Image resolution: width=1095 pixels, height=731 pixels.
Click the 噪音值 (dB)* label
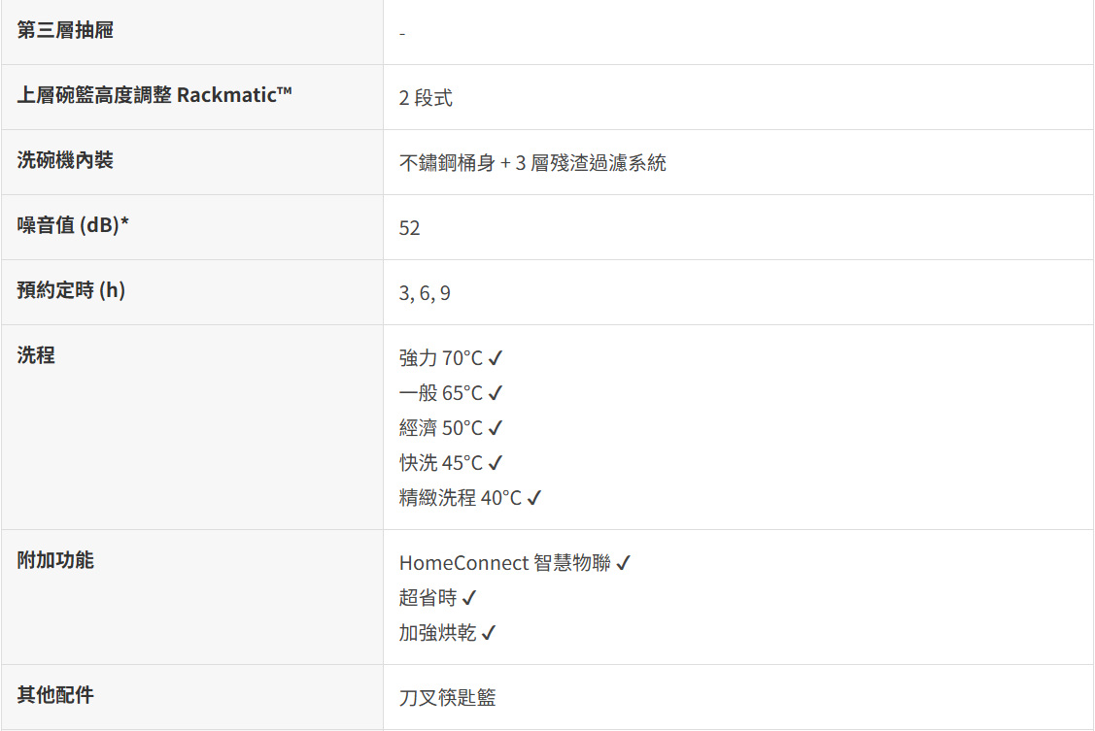(x=74, y=225)
